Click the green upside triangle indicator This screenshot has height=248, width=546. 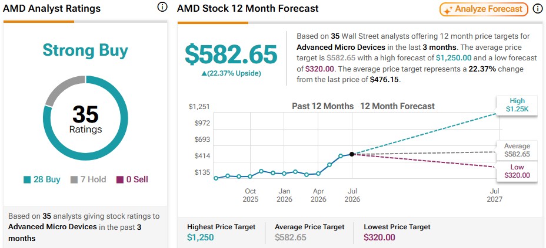(x=204, y=73)
